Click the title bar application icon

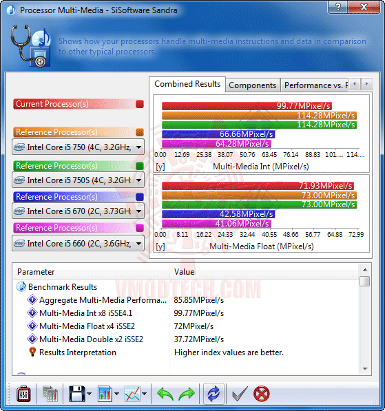tap(11, 10)
